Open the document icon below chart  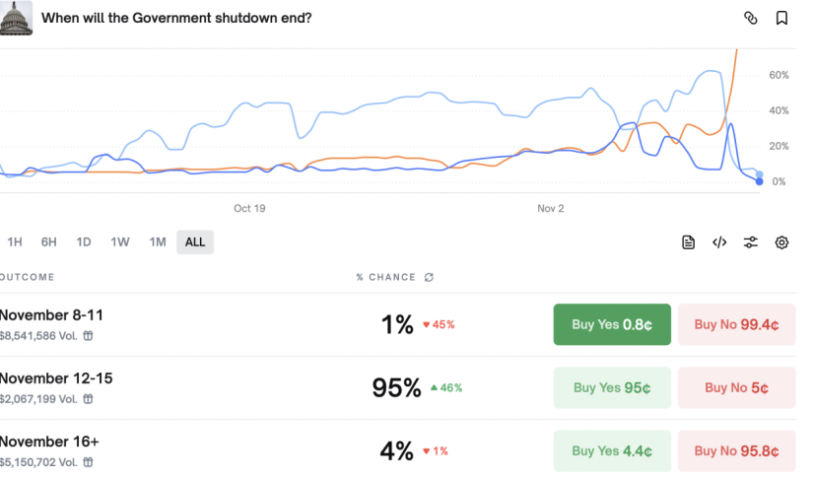[x=689, y=242]
